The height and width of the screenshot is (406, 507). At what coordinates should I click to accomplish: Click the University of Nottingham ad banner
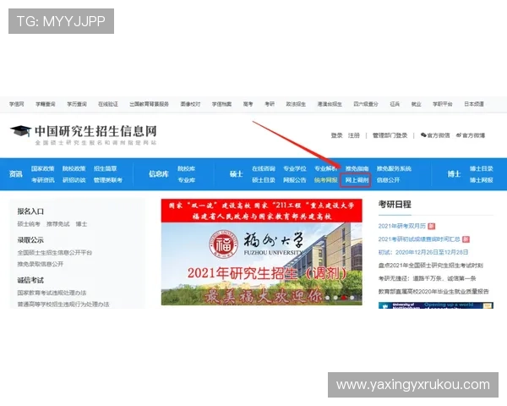tap(436, 305)
